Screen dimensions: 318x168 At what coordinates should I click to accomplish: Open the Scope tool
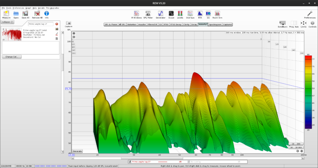click(171, 14)
